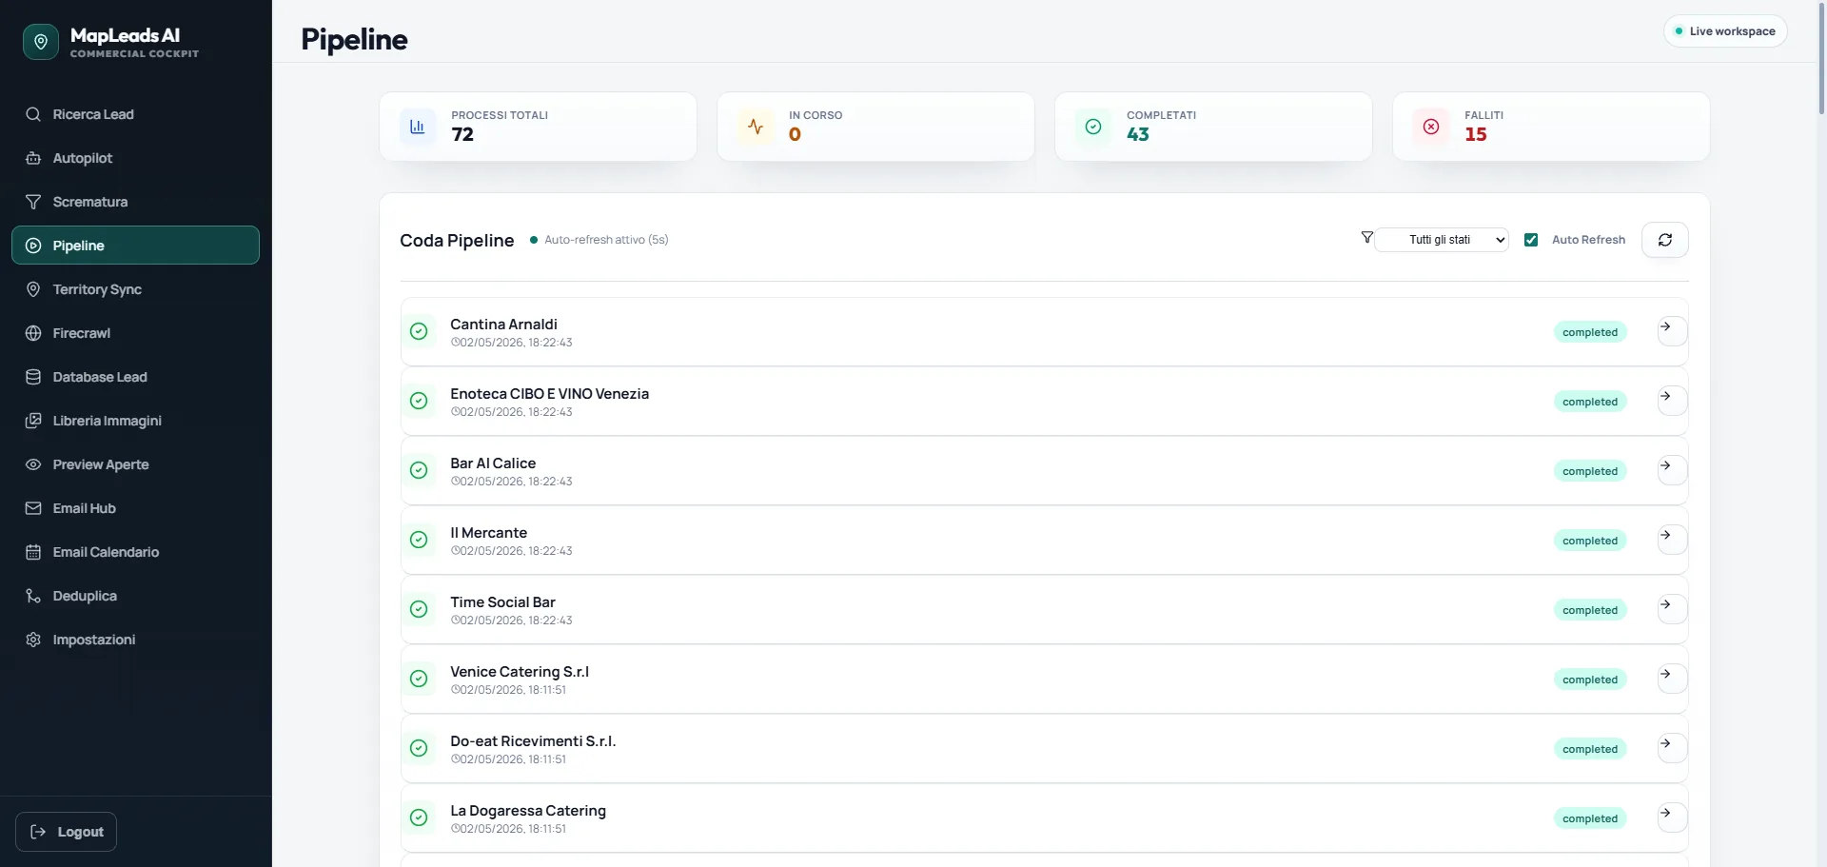Click the Libreria Immagini icon
The height and width of the screenshot is (867, 1827).
(x=33, y=421)
